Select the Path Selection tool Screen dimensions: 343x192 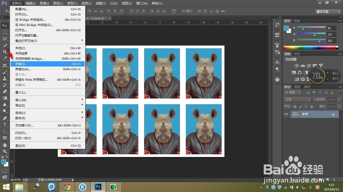coord(4,132)
